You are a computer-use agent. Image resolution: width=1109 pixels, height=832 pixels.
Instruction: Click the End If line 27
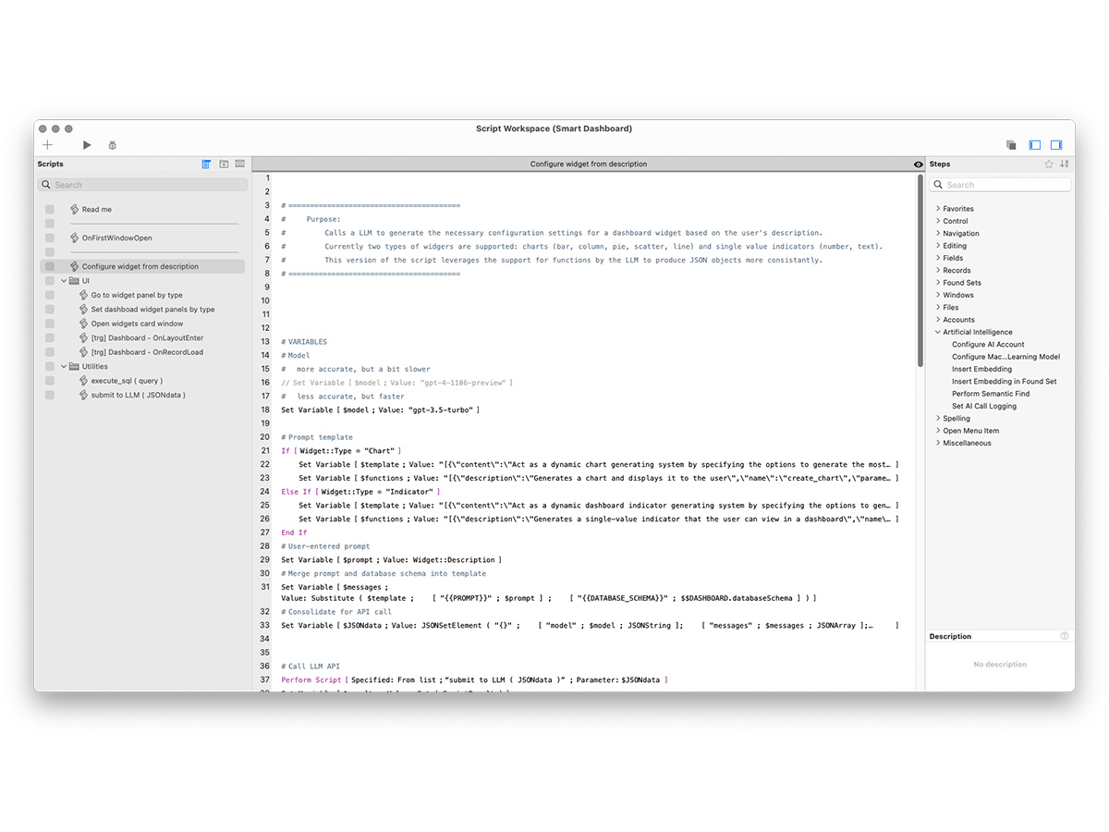pyautogui.click(x=294, y=532)
